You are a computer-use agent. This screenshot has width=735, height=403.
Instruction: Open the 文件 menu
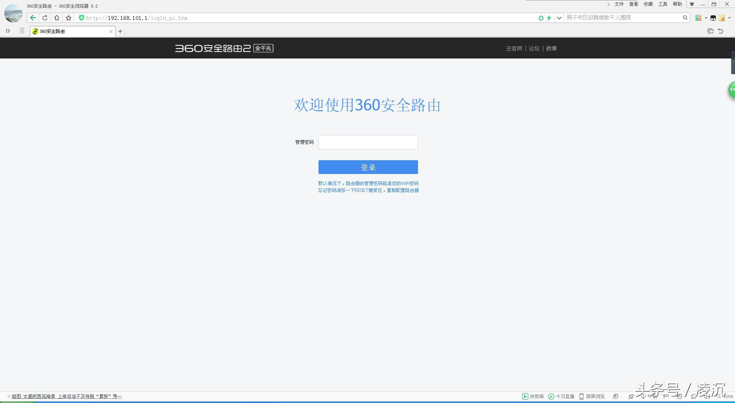coord(619,4)
